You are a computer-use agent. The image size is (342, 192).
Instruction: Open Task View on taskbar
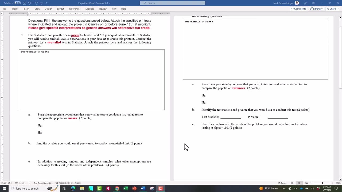point(64,189)
